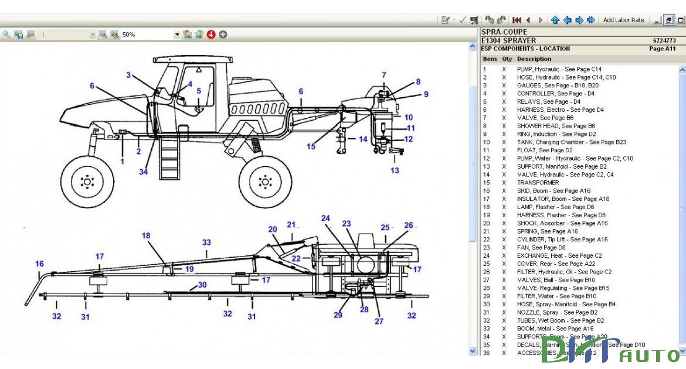The image size is (686, 369).
Task: Select the plus icon on the image toolbar
Action: click(x=222, y=34)
